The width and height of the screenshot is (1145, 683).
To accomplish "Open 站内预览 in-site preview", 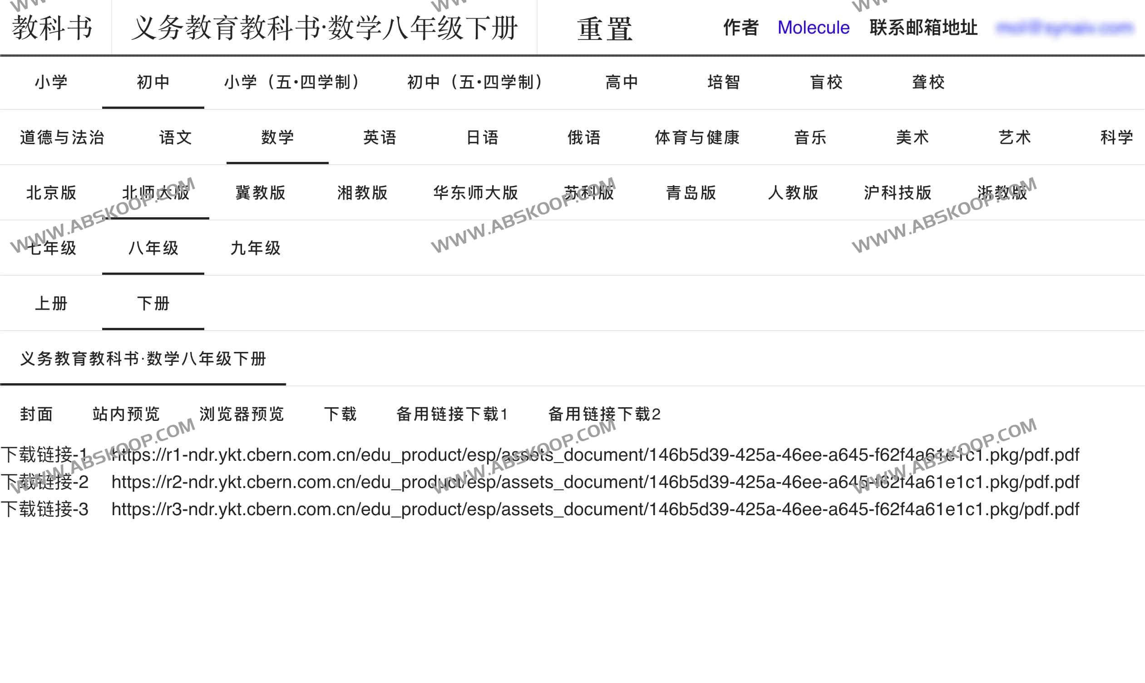I will (126, 414).
